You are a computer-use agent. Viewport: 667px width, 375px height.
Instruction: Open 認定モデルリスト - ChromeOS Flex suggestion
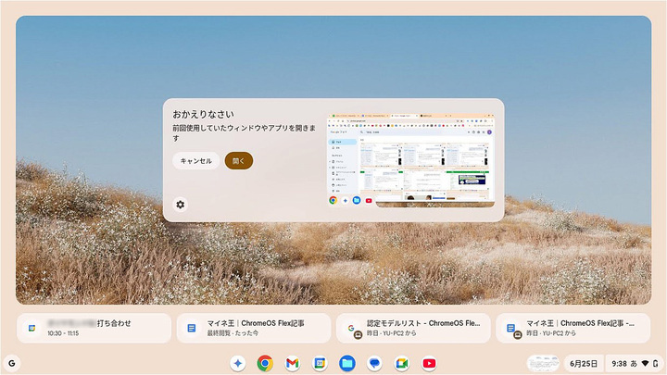pos(413,328)
